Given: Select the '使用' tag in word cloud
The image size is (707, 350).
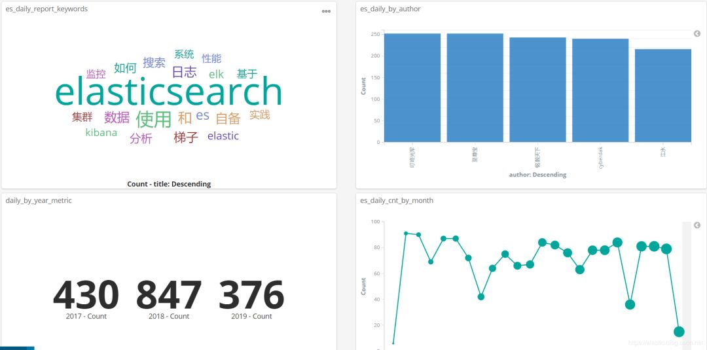Looking at the screenshot, I should 154,119.
